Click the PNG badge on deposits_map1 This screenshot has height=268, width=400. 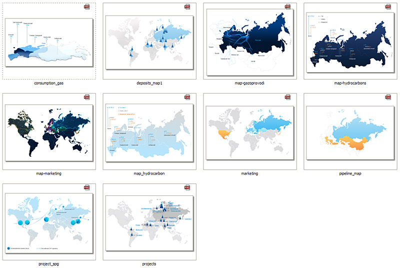point(188,7)
